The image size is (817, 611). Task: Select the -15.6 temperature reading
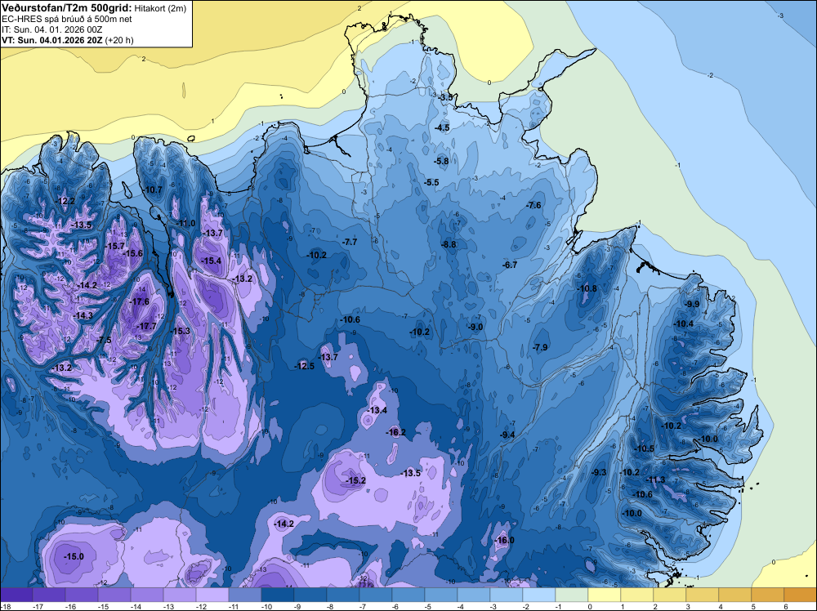(x=133, y=253)
